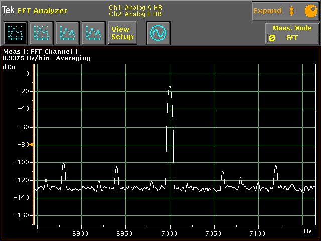
Task: Open the sine wave generator icon
Action: (158, 33)
